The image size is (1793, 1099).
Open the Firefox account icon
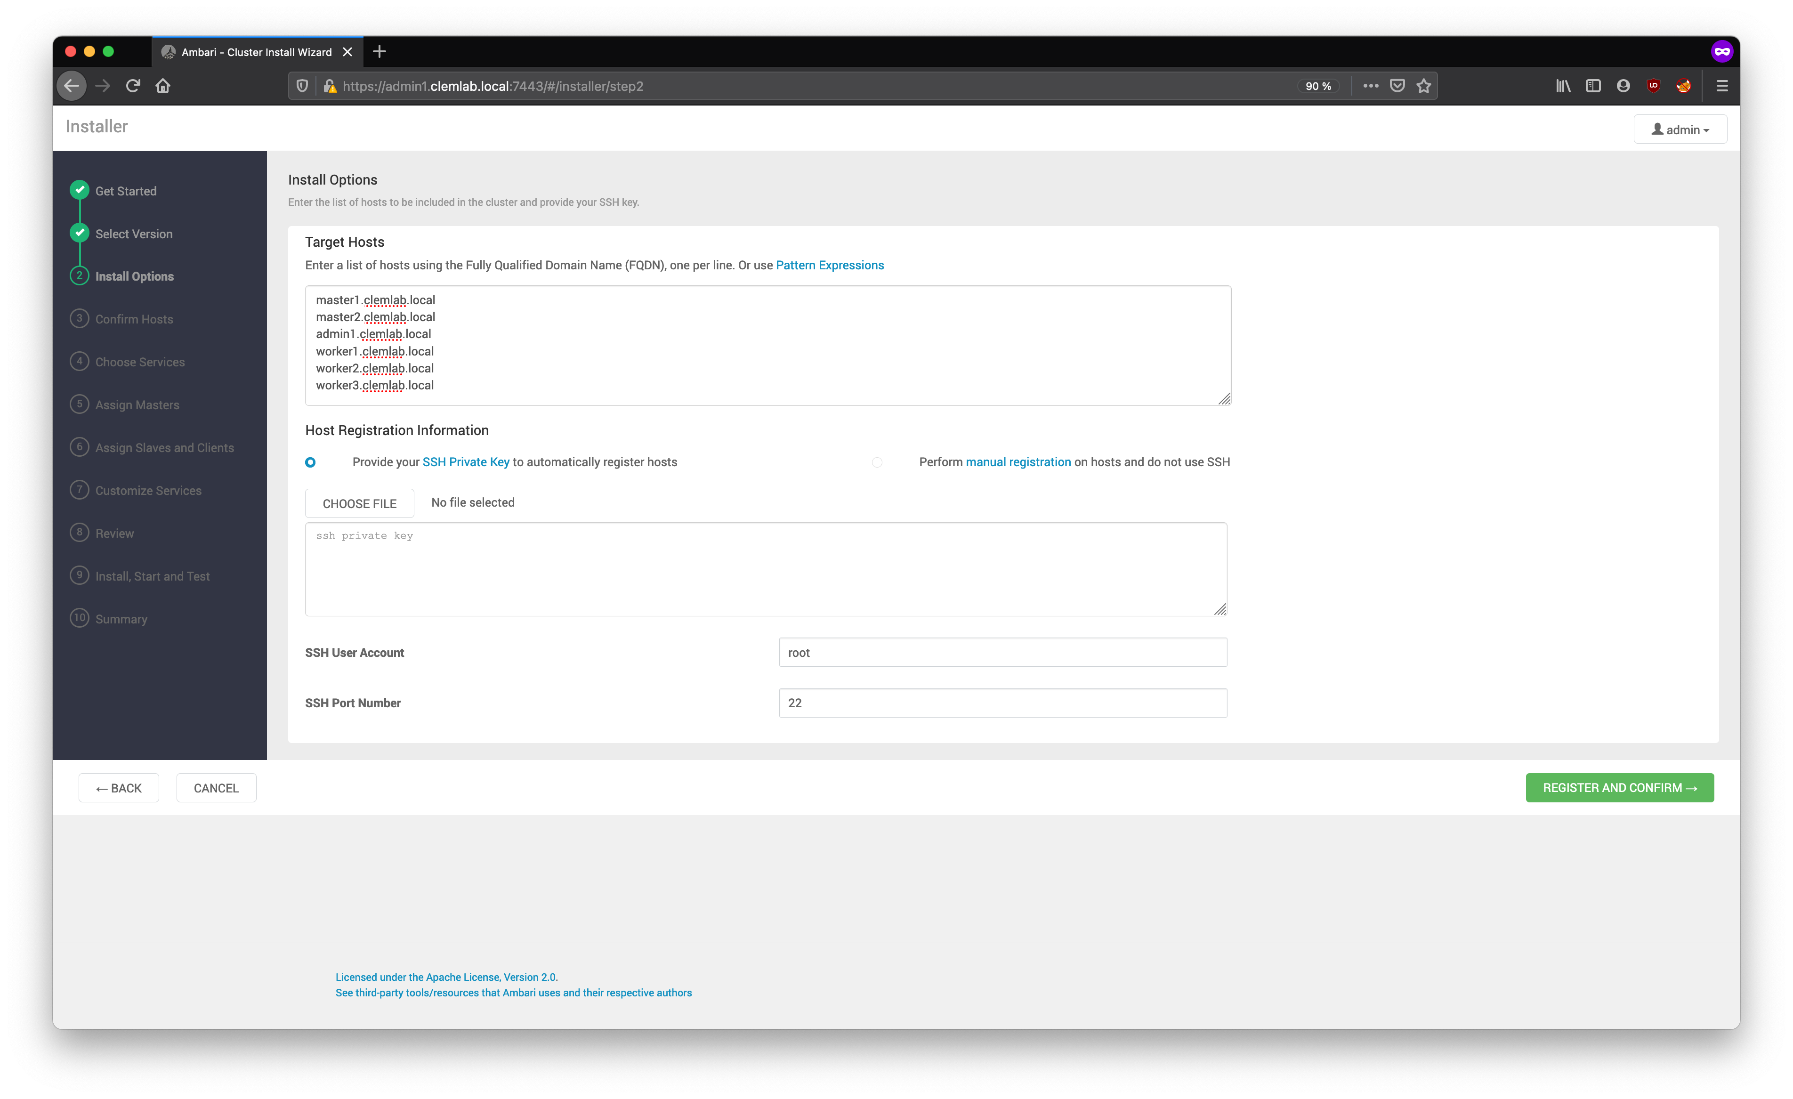tap(1623, 86)
